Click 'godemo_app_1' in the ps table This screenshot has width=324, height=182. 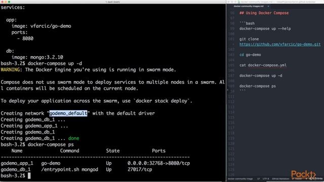17,163
